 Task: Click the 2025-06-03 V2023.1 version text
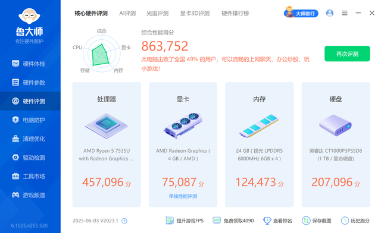95,221
